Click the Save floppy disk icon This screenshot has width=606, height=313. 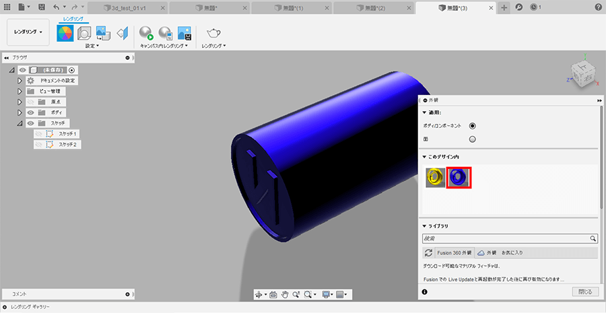(x=42, y=7)
